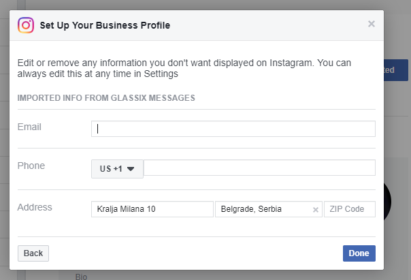Click into the phone number input box
This screenshot has width=411, height=280.
[x=259, y=168]
